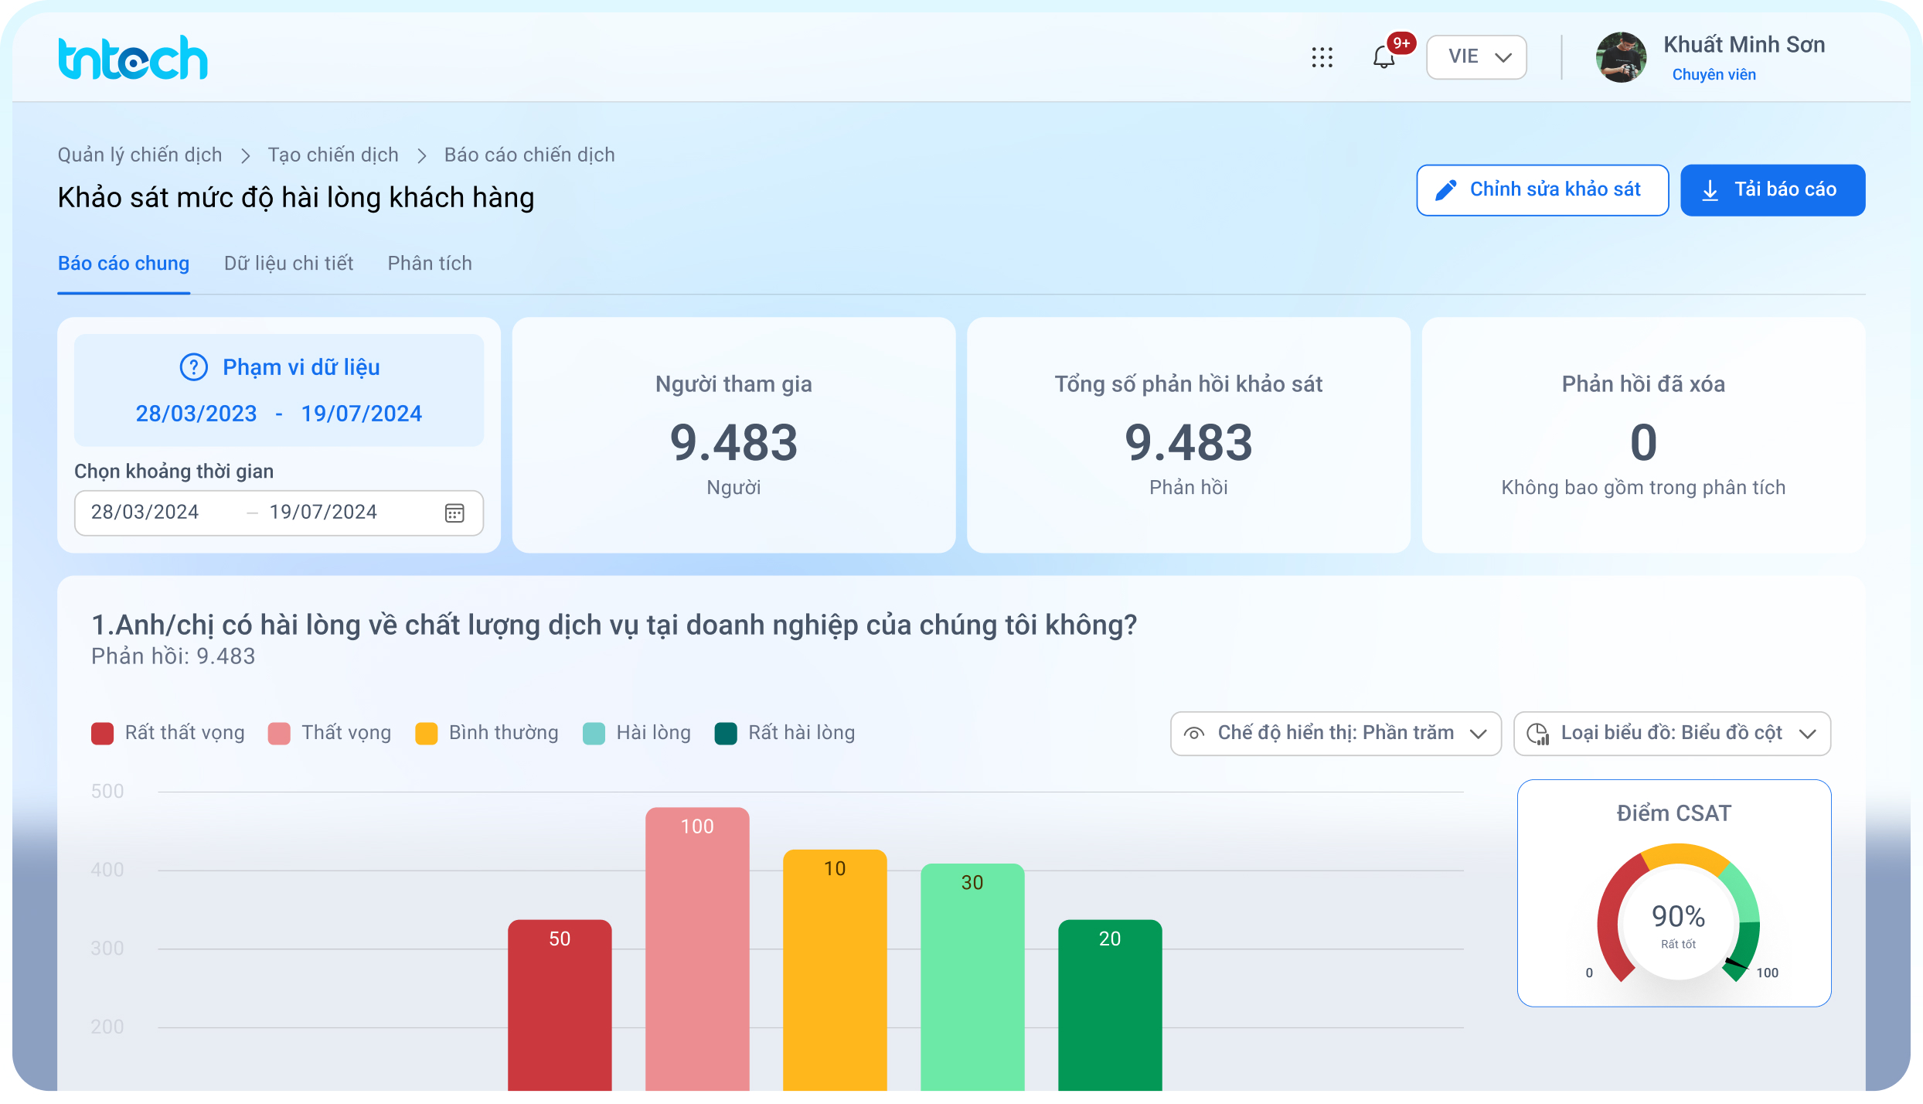Switch to the Dữ liệu chi tiết tab

[288, 264]
